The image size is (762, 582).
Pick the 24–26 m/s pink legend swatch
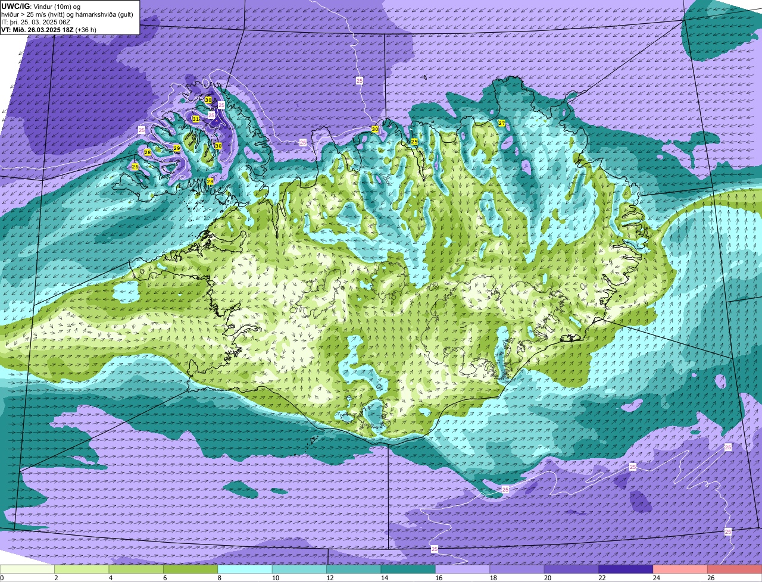[680, 570]
